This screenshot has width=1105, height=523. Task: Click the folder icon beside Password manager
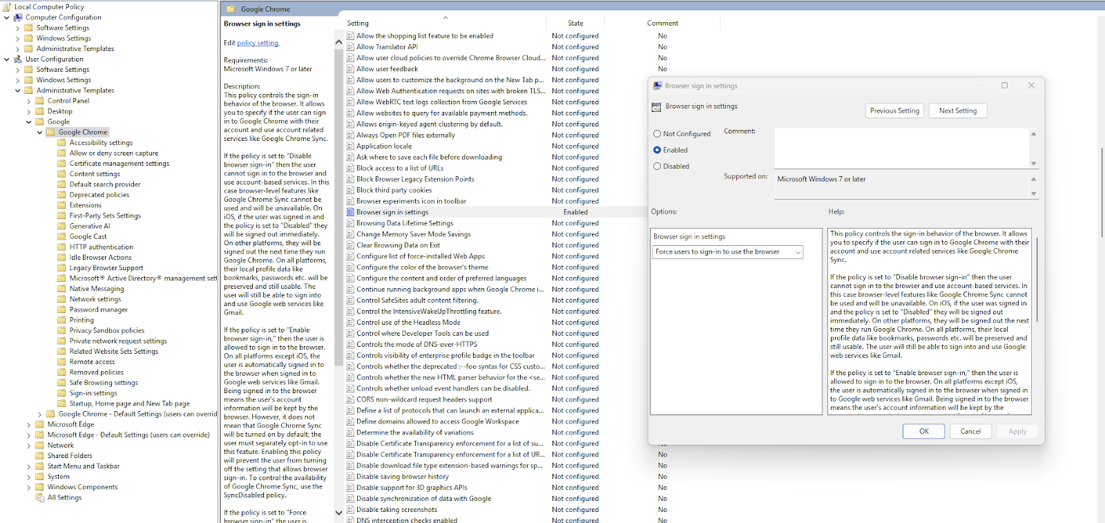pyautogui.click(x=62, y=310)
